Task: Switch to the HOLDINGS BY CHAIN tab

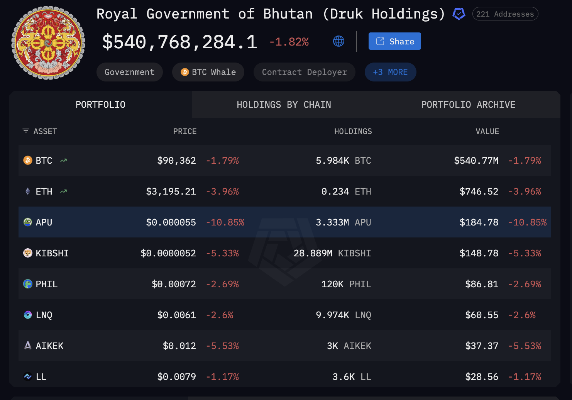Action: click(284, 104)
